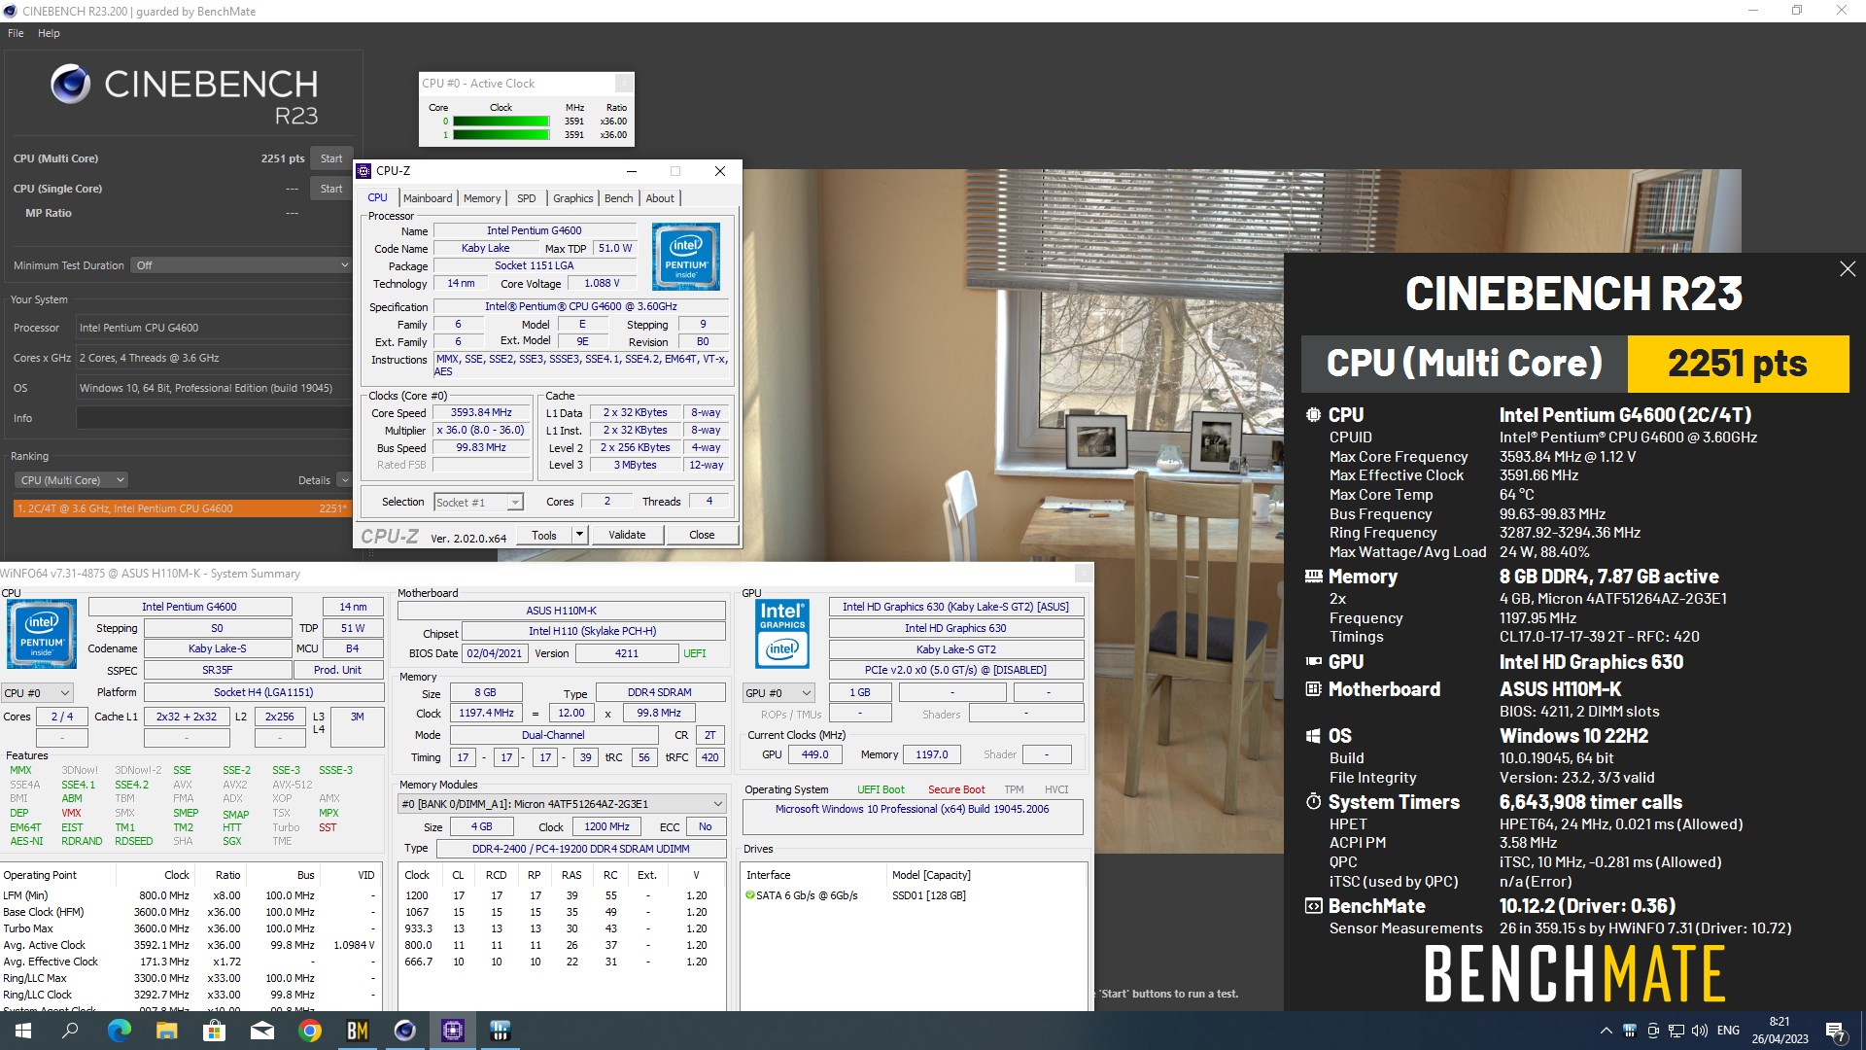This screenshot has height=1050, width=1866.
Task: Show hidden system tray icons
Action: point(1606,1031)
